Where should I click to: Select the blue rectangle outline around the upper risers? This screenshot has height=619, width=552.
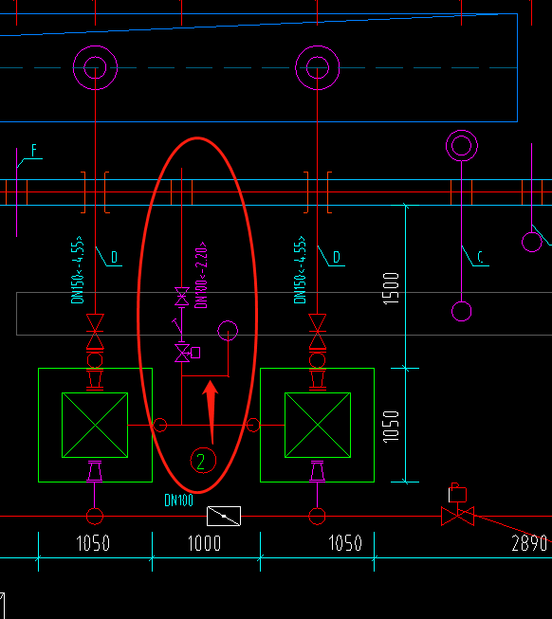point(259,67)
